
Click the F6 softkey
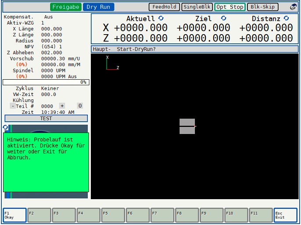click(138, 215)
